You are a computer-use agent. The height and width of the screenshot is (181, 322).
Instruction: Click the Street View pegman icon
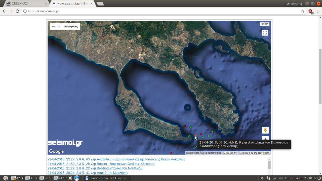pos(265,130)
